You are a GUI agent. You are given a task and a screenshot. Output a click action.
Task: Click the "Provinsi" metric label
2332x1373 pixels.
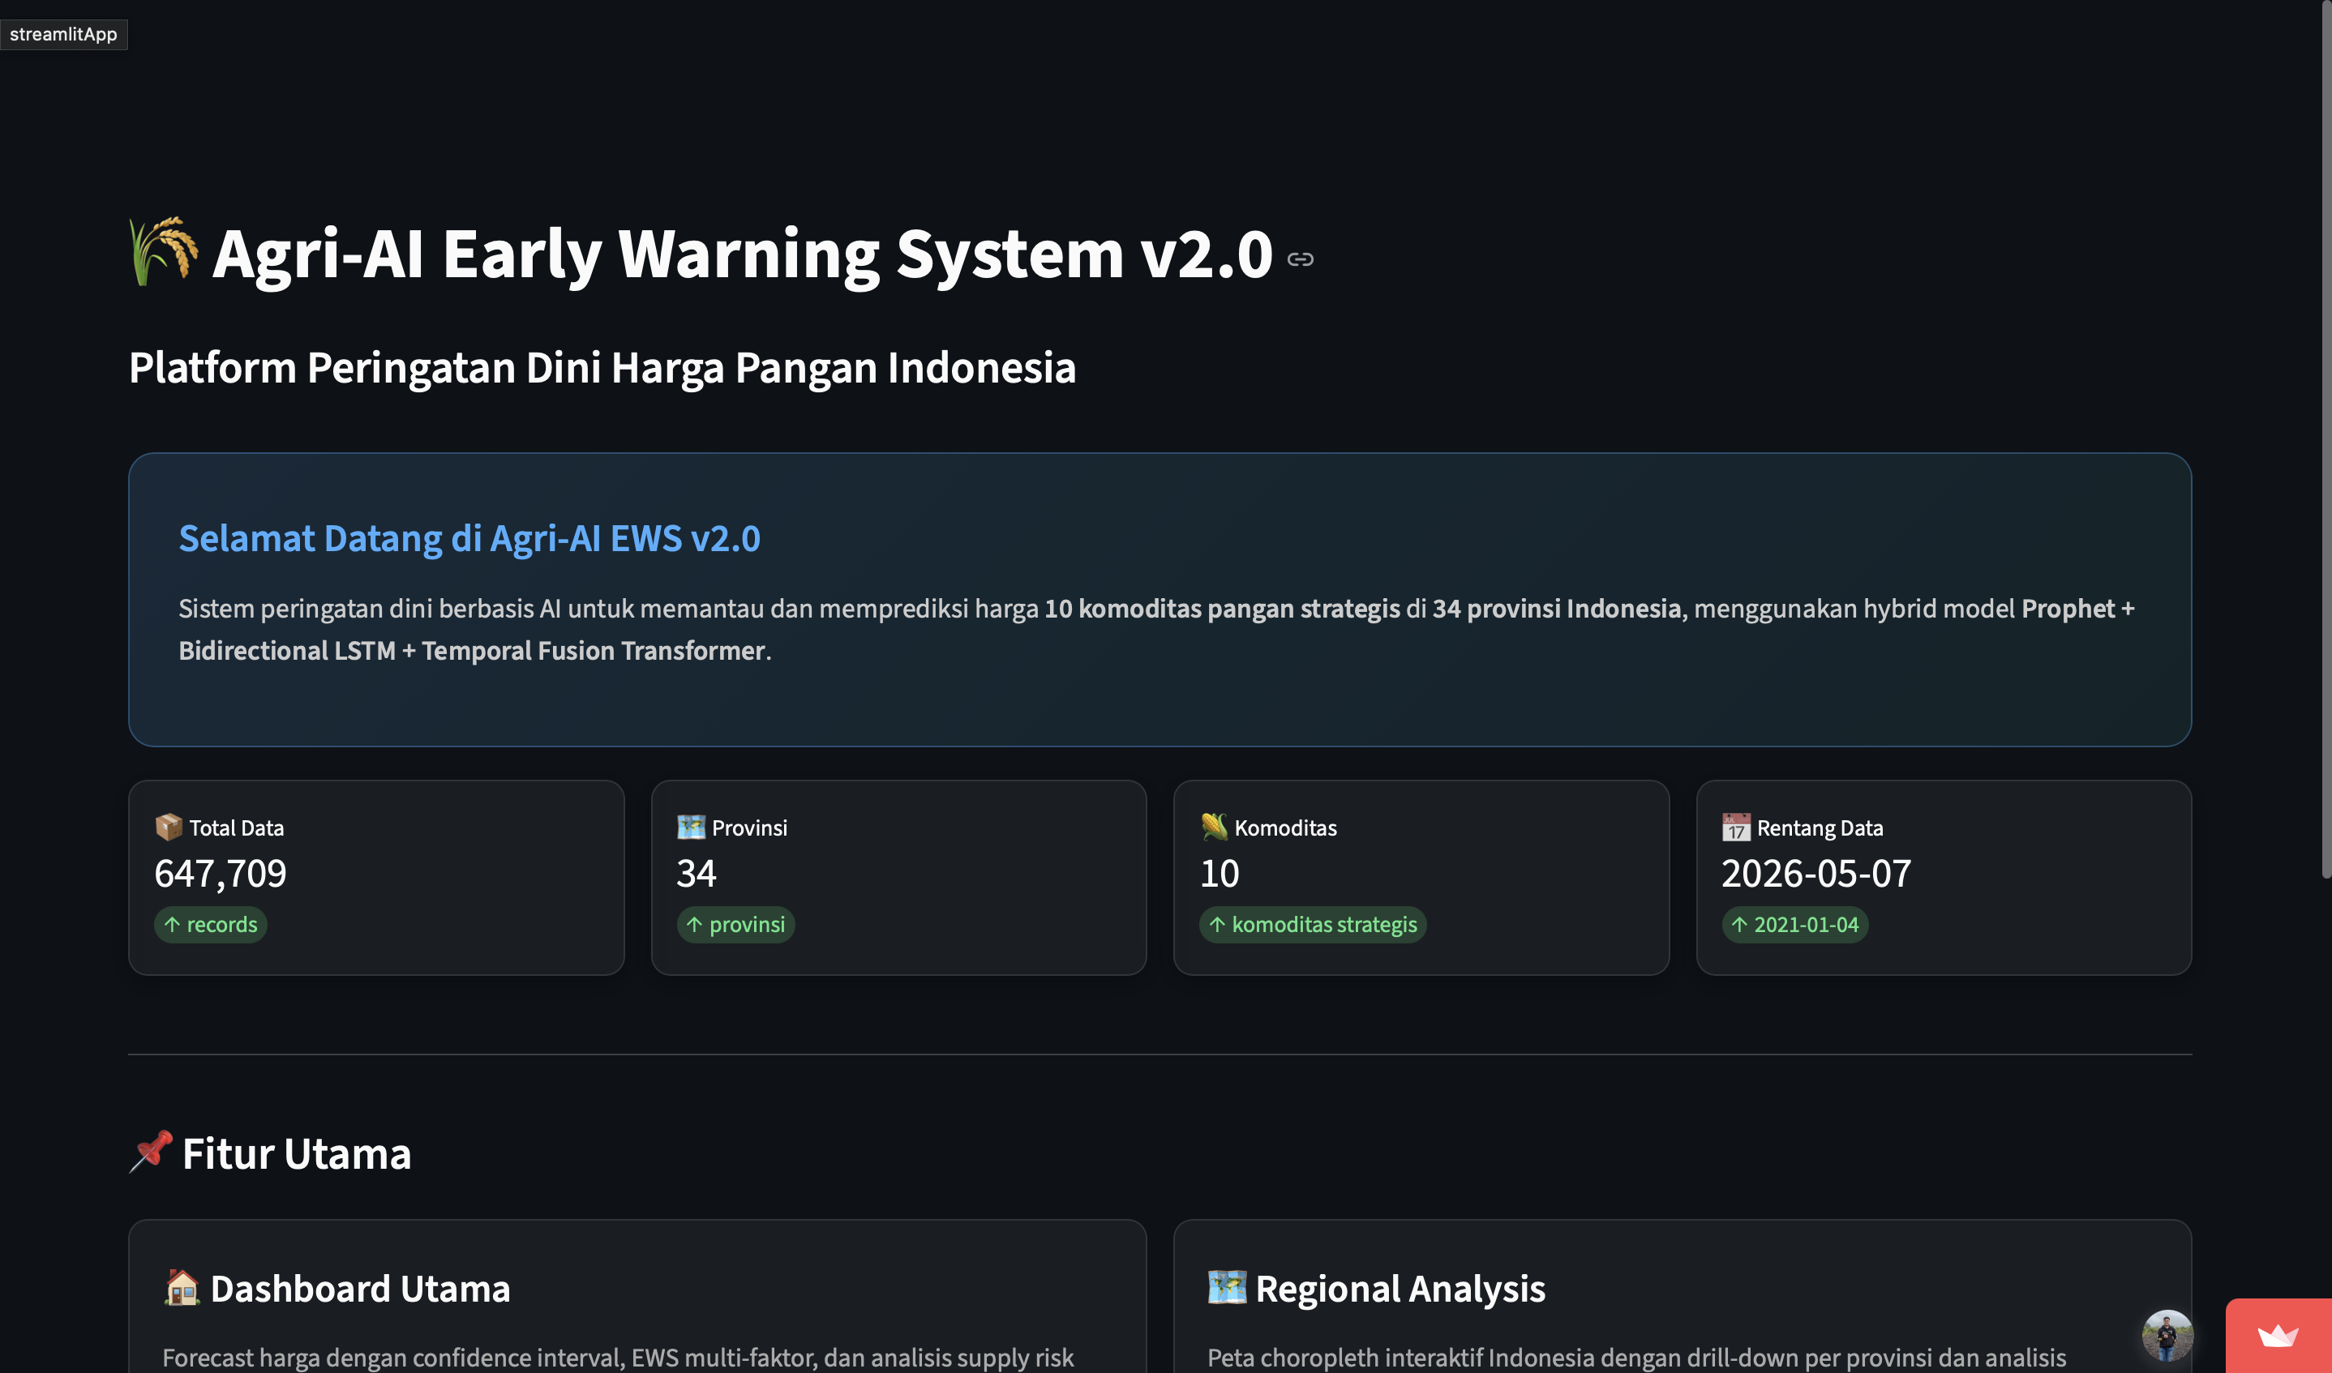click(x=749, y=828)
